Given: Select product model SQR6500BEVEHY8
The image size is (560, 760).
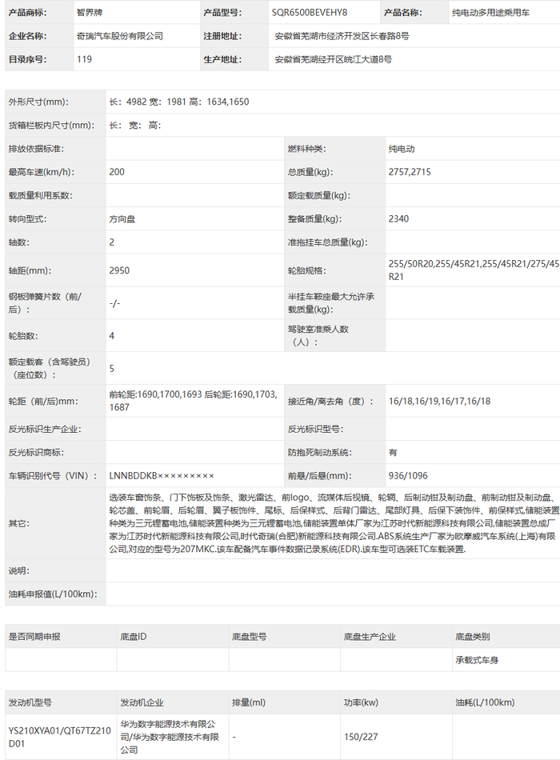Looking at the screenshot, I should (x=310, y=13).
